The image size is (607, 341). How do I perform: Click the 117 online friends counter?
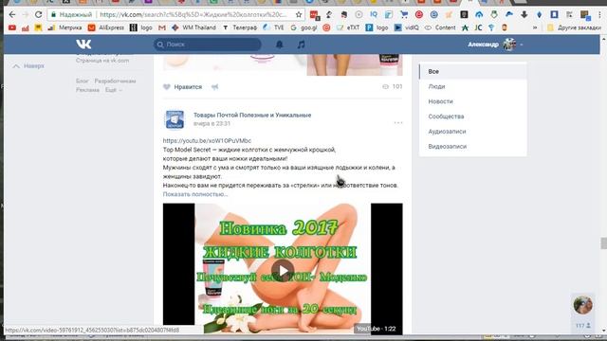(582, 326)
